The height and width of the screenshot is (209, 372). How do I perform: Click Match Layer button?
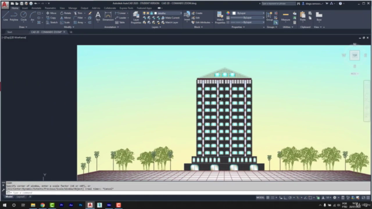coord(170,22)
